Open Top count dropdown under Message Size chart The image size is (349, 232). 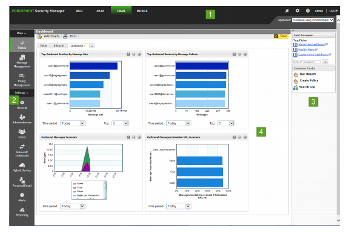point(120,123)
